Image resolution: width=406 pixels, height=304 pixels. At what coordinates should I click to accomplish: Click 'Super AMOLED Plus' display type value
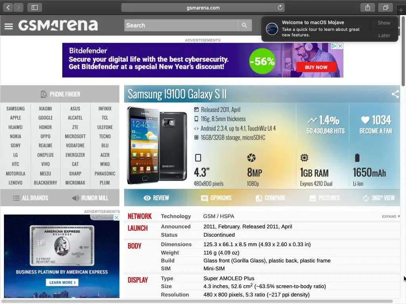[229, 278]
